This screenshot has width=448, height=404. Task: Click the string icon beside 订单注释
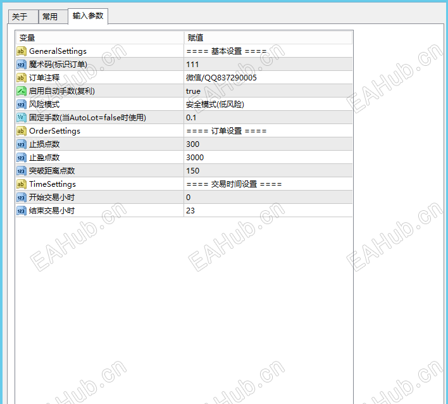[21, 78]
